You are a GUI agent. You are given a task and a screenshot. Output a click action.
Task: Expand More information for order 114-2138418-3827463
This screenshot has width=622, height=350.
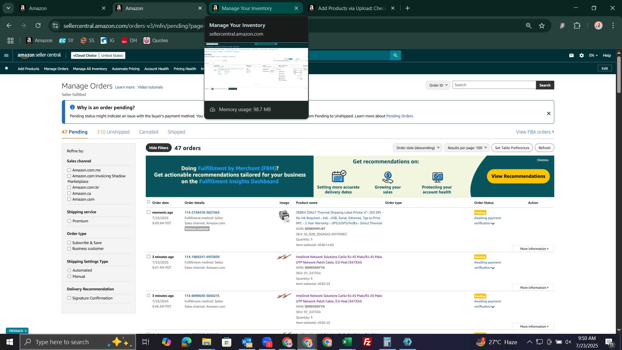pyautogui.click(x=533, y=249)
